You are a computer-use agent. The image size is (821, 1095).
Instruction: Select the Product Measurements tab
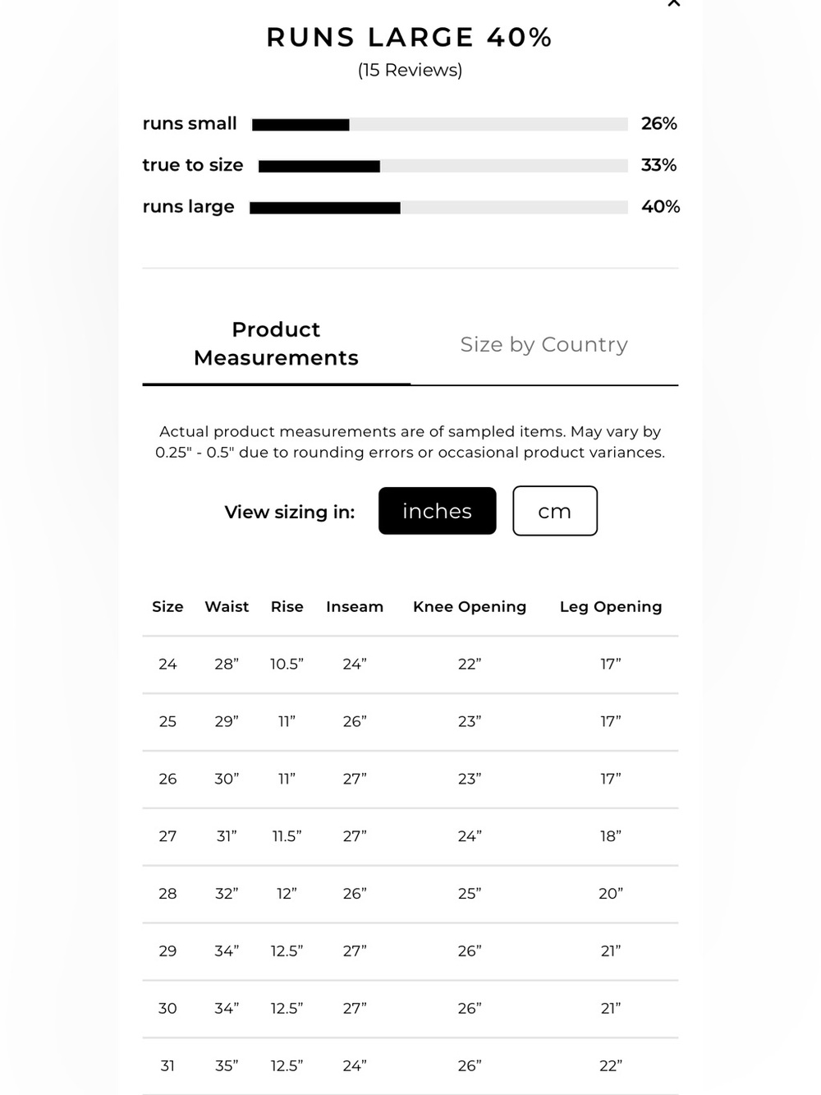[276, 343]
